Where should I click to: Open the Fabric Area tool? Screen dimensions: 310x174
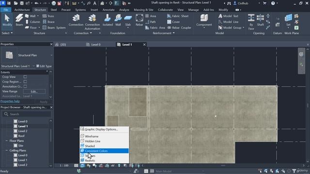(x=155, y=28)
